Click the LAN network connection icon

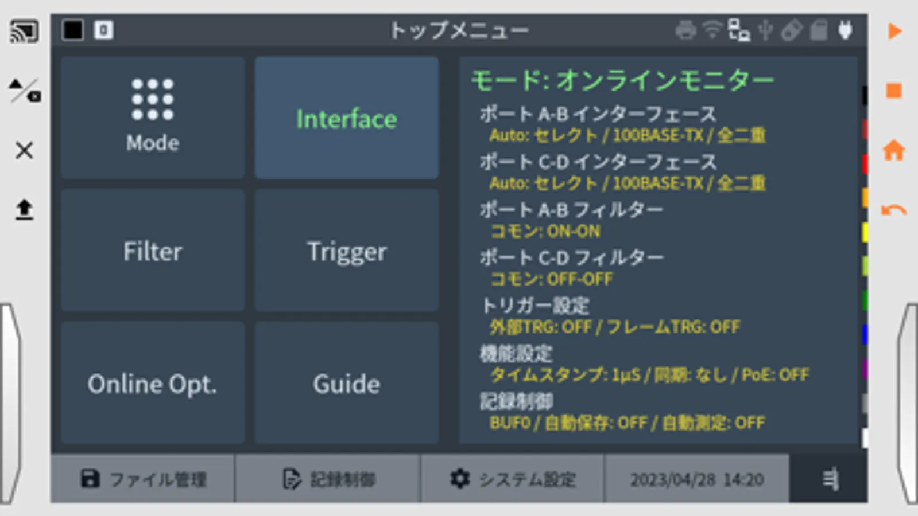click(738, 30)
